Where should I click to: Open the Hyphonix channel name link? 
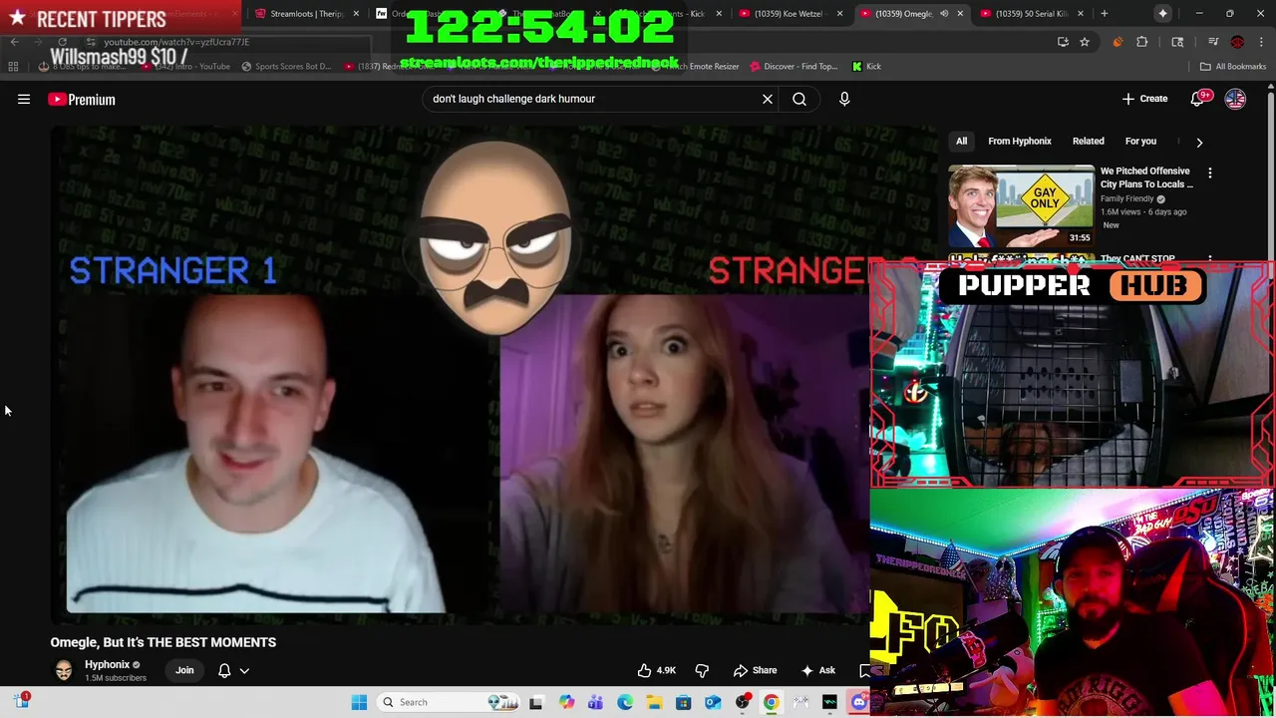pos(107,664)
